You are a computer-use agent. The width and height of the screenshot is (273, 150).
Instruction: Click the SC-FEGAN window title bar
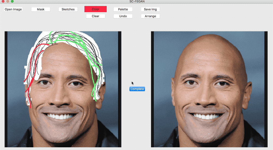pyautogui.click(x=137, y=2)
